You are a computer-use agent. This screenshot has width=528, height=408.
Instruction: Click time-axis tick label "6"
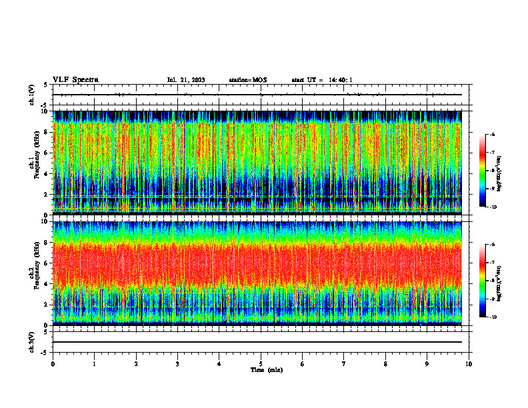tap(303, 364)
